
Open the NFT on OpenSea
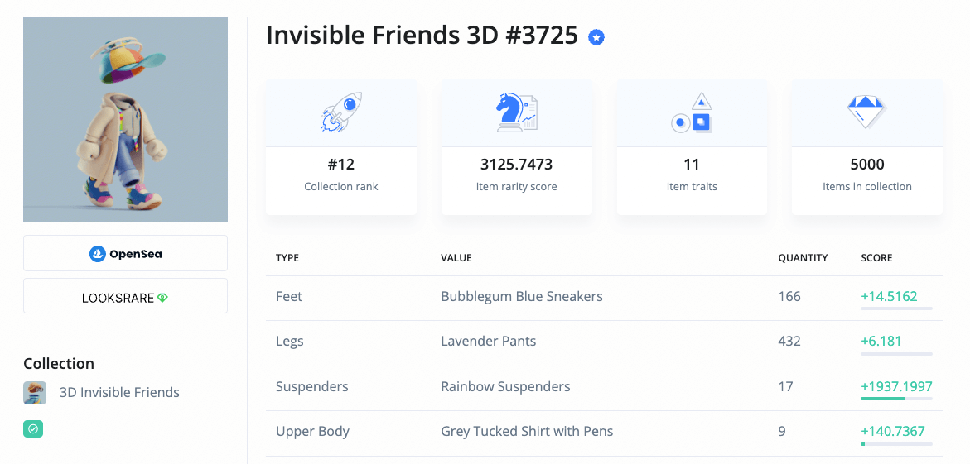click(x=126, y=253)
